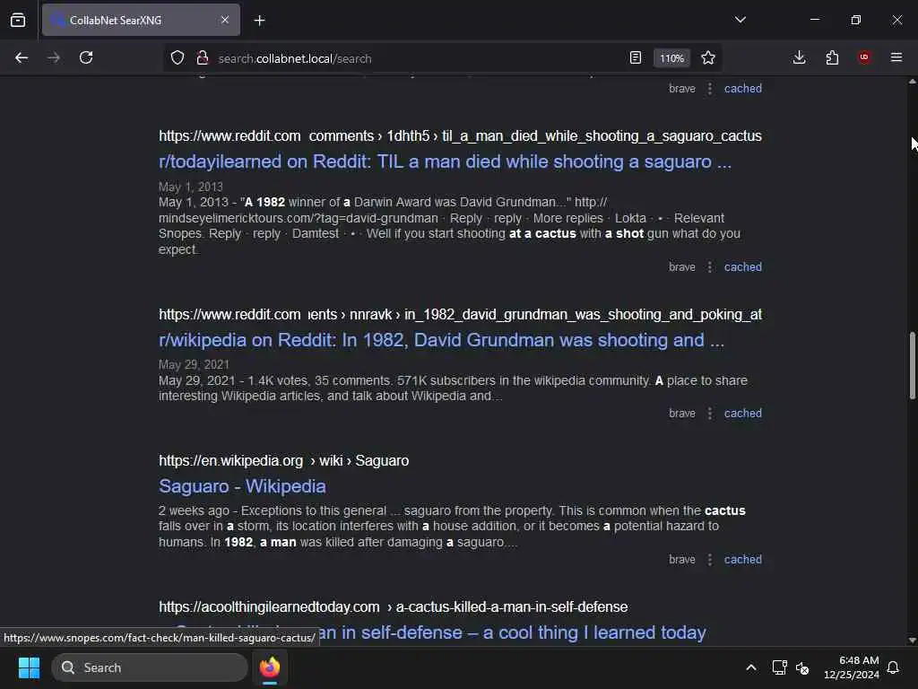The width and height of the screenshot is (918, 689).
Task: Click the reddit.com til_a_man_died URL line
Action: pos(460,136)
